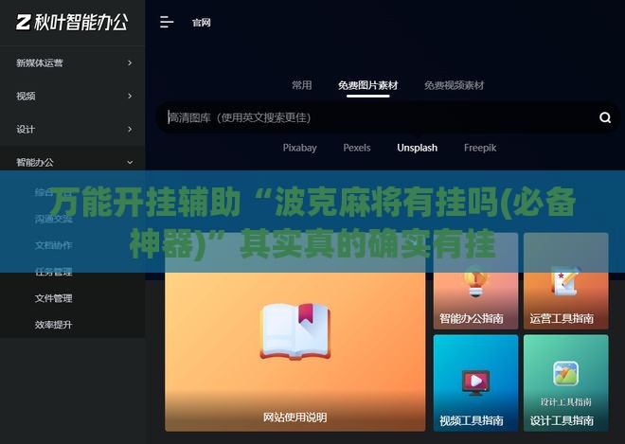Open the 视频 sidebar category
The width and height of the screenshot is (625, 444).
(26, 96)
